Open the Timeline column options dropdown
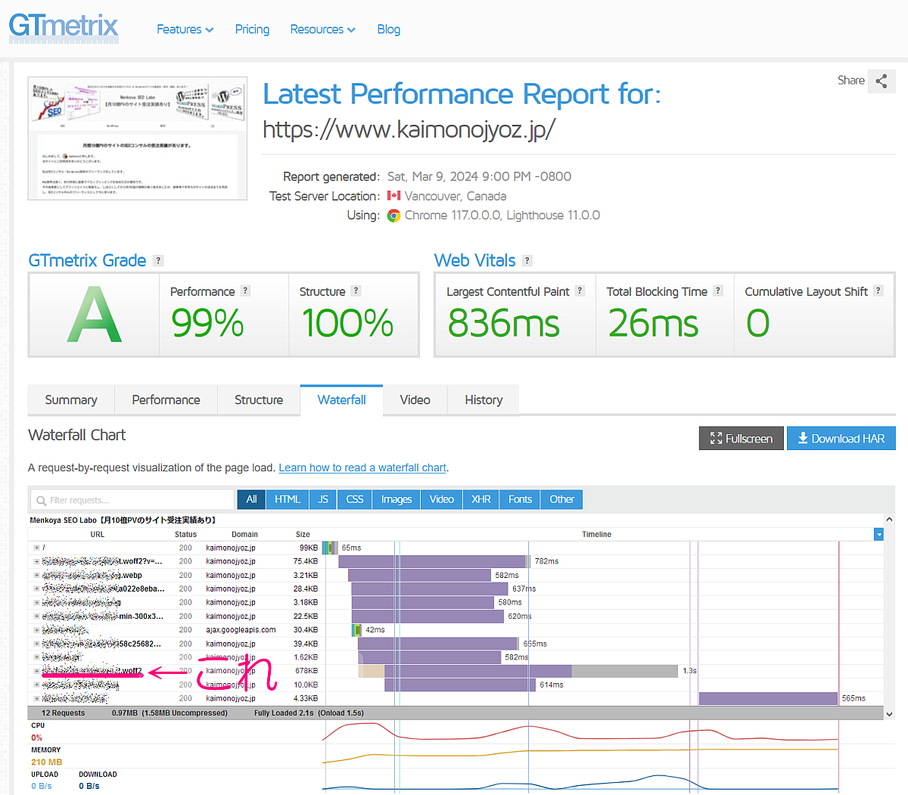Image resolution: width=908 pixels, height=795 pixels. [878, 534]
